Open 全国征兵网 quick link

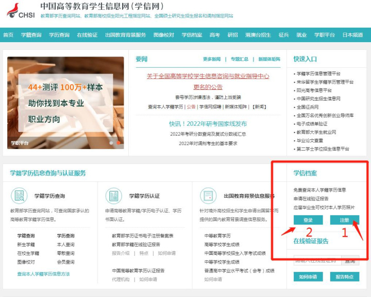tap(308, 107)
